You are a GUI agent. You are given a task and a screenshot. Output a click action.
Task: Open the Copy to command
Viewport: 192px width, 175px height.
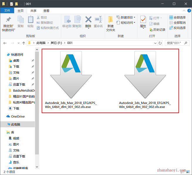click(77, 22)
